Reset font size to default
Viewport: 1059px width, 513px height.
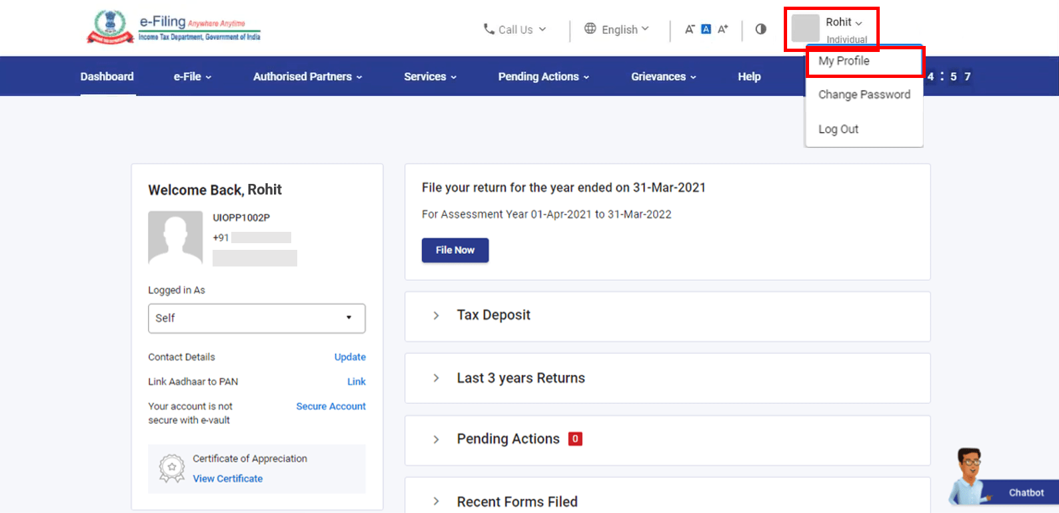[x=706, y=29]
